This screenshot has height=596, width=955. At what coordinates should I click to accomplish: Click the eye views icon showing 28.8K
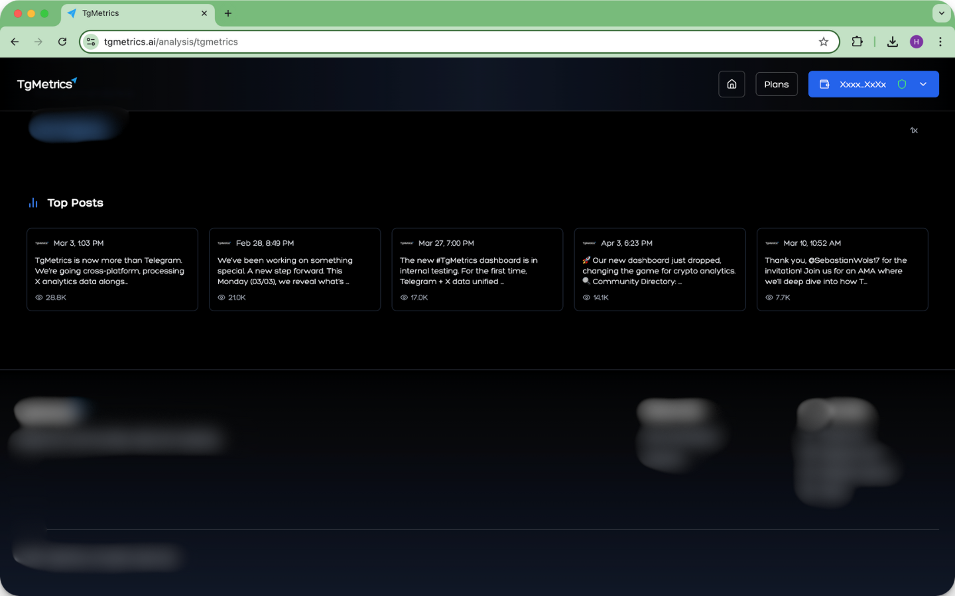pos(39,298)
